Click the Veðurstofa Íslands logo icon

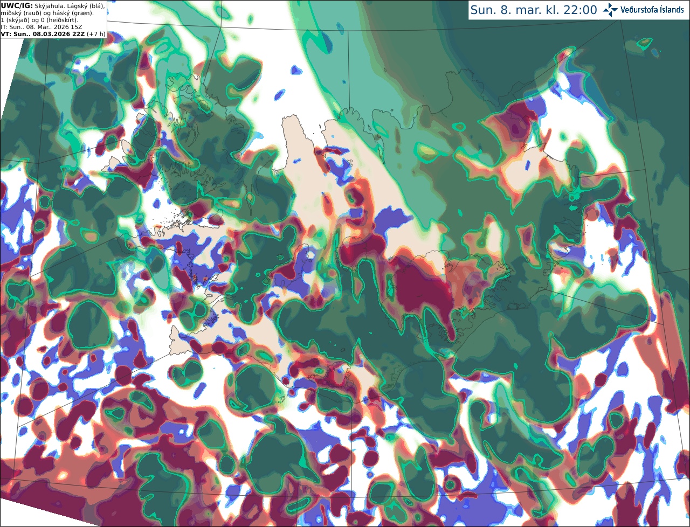[x=610, y=10]
